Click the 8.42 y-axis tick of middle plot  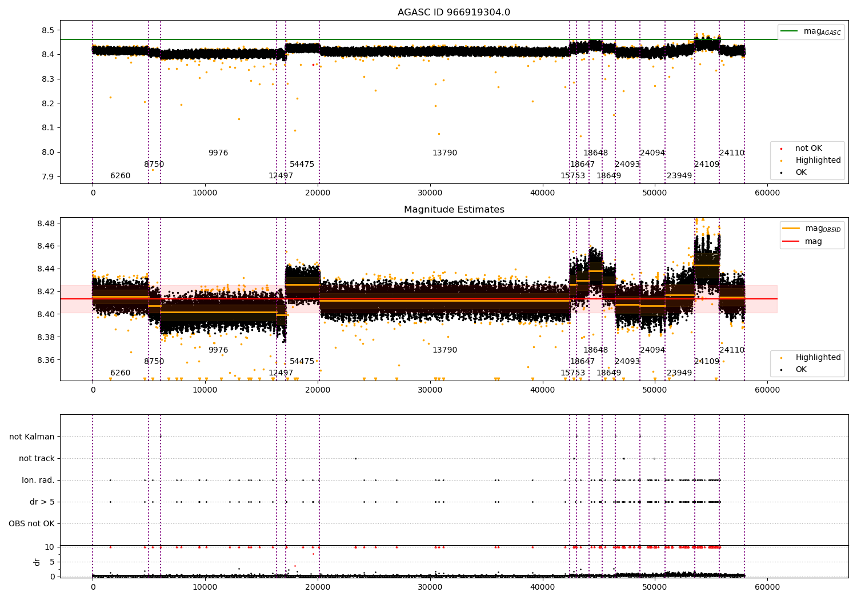coord(46,291)
